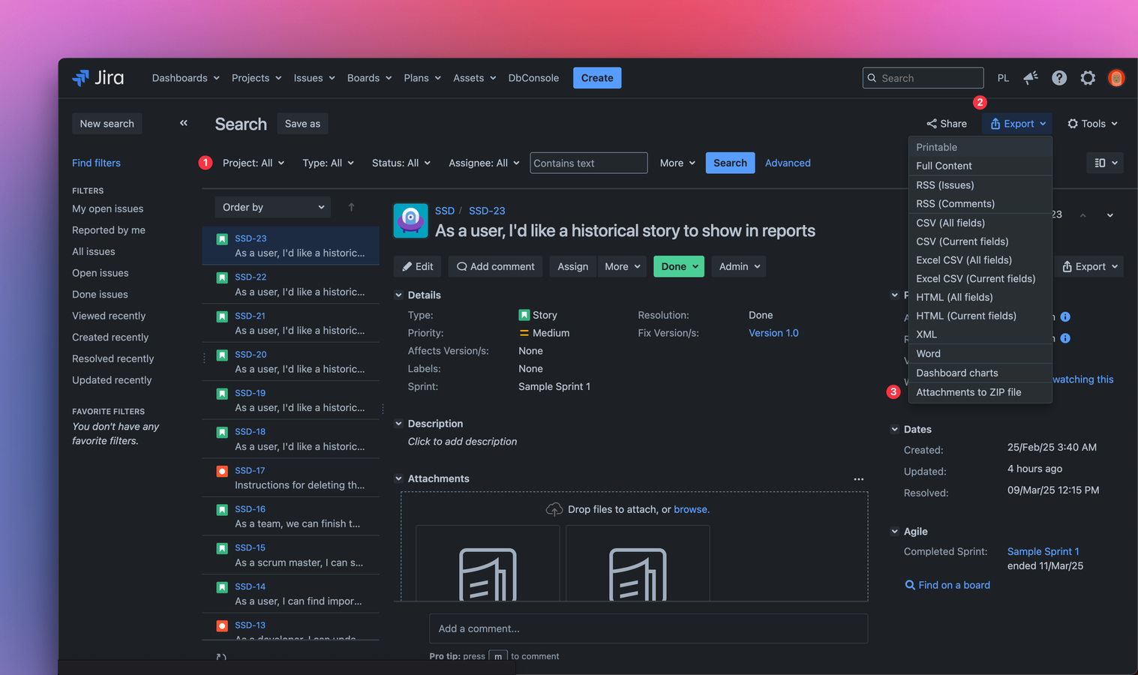The width and height of the screenshot is (1138, 675).
Task: Open attachments options ellipsis menu
Action: (859, 479)
